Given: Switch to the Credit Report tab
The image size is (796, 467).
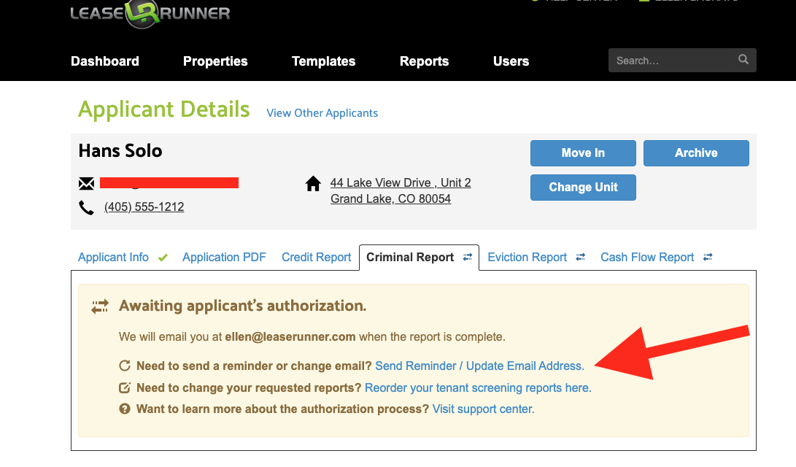Looking at the screenshot, I should pos(317,258).
